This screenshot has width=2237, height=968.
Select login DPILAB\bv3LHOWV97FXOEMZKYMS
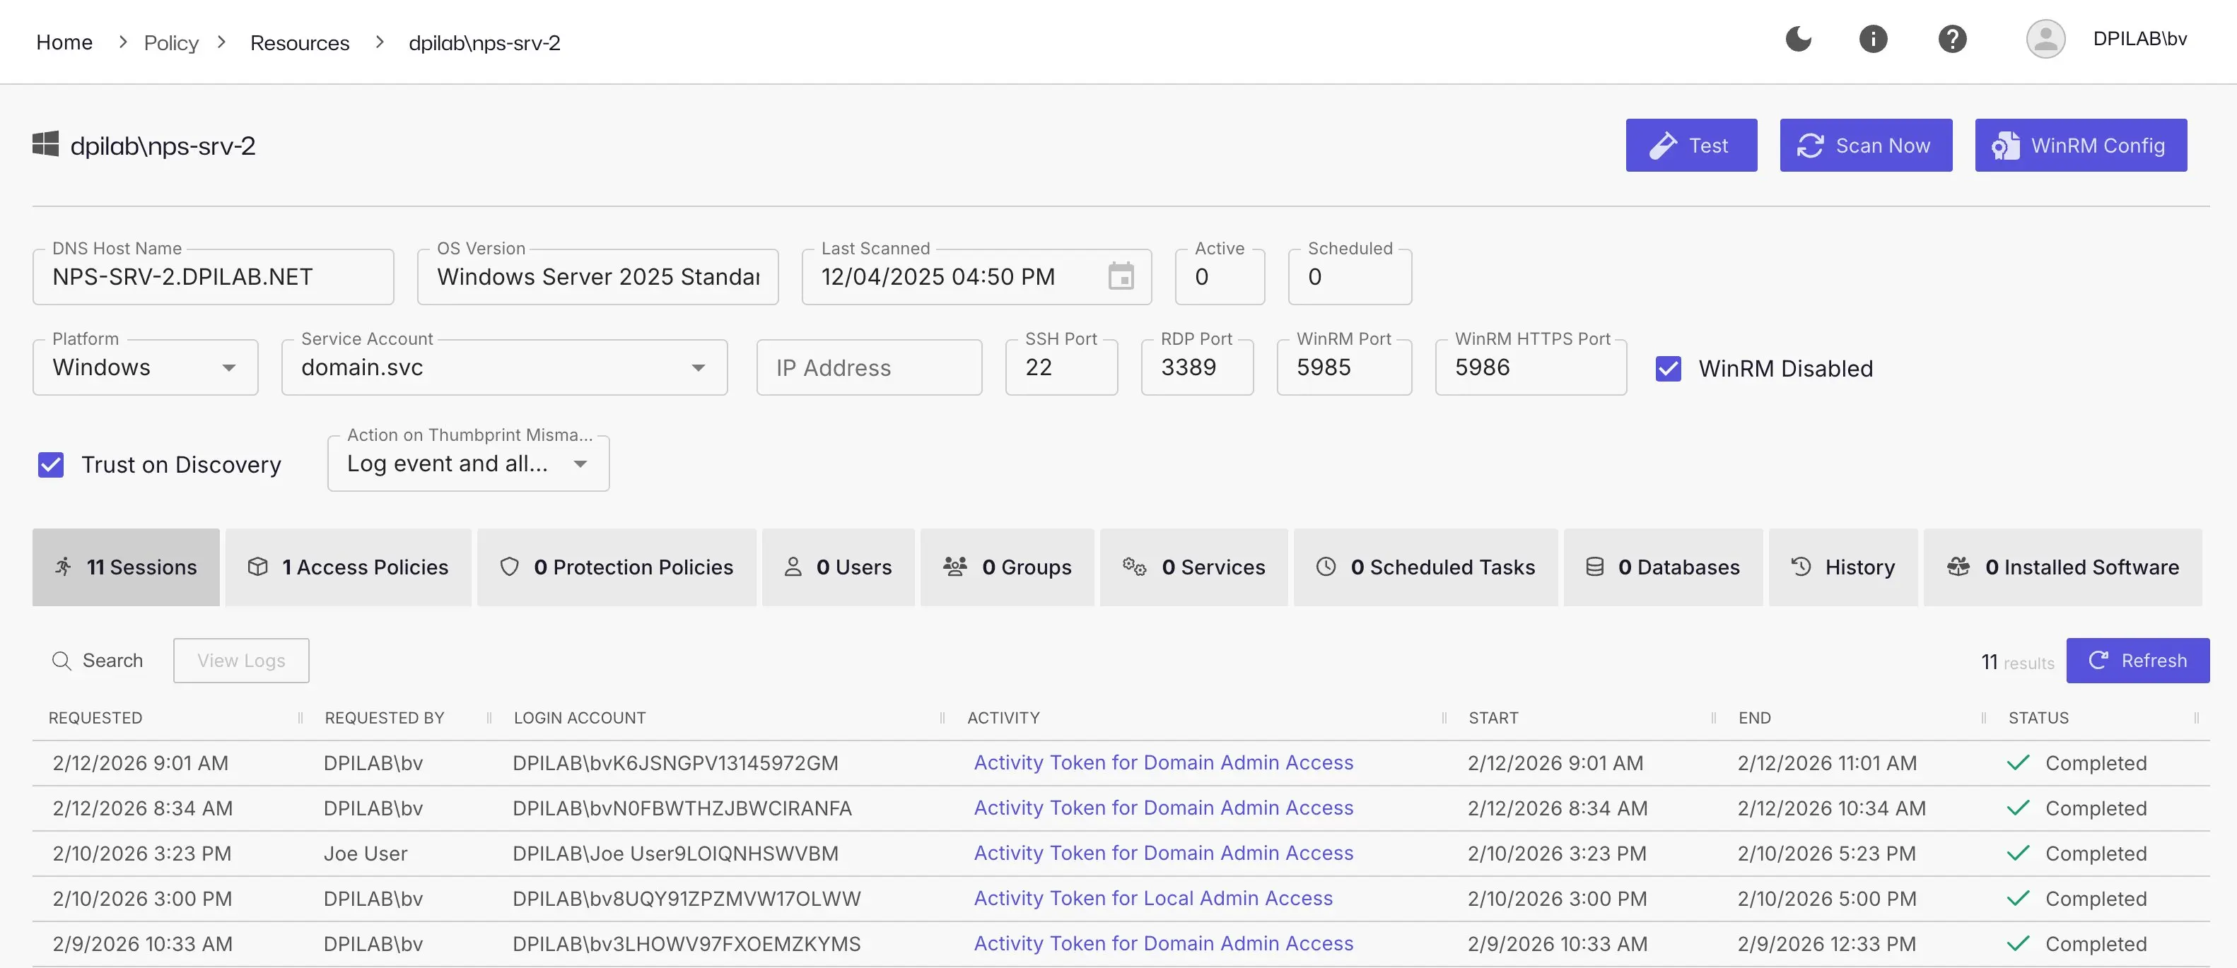pos(686,944)
